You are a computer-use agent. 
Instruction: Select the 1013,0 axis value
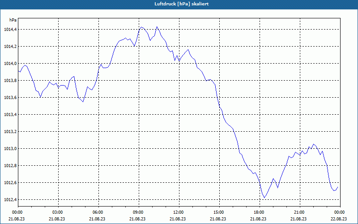point(10,149)
